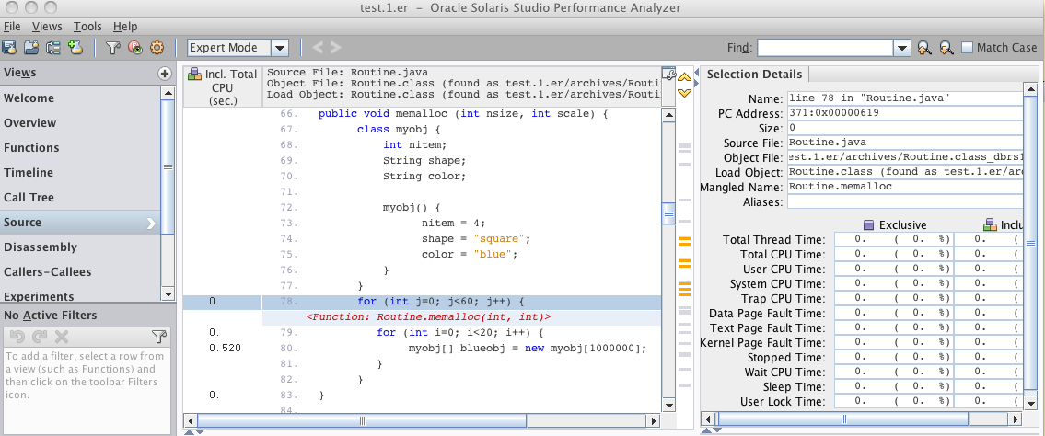Click Find Next magnifier with down arrow
This screenshot has height=436, width=1045.
click(946, 48)
